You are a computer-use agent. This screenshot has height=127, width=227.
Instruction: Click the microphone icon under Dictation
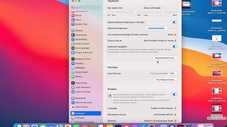pyautogui.click(x=110, y=96)
